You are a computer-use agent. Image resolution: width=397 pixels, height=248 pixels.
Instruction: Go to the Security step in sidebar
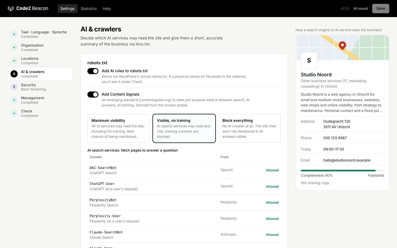point(40,87)
